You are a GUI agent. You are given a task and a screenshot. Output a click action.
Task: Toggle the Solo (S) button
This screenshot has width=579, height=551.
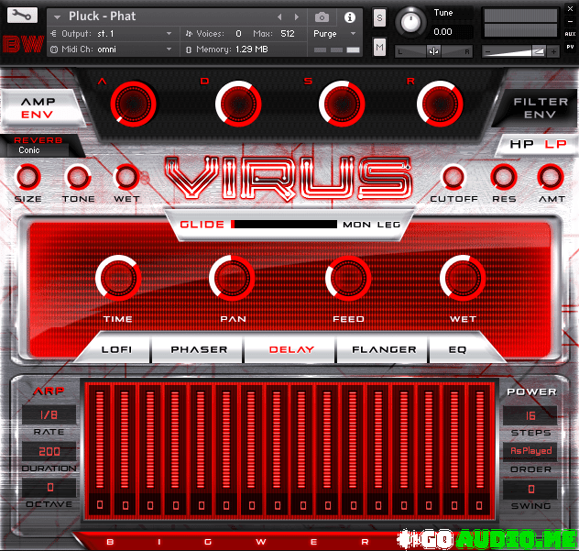pyautogui.click(x=380, y=17)
